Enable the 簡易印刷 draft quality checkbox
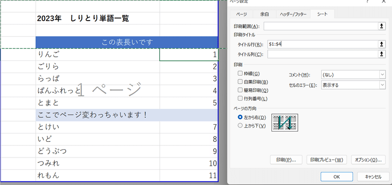This screenshot has height=185, width=392. 240,90
